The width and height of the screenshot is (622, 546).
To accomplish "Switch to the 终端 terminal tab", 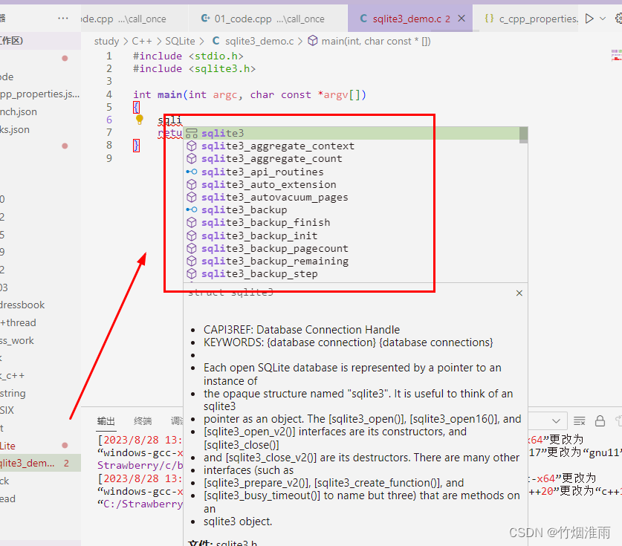I will (x=142, y=420).
